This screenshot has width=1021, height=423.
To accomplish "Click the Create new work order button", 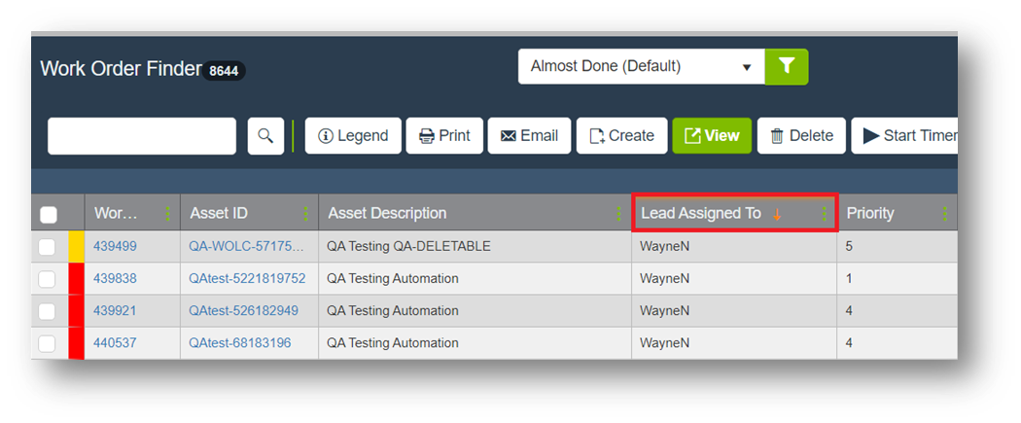I will coord(621,136).
